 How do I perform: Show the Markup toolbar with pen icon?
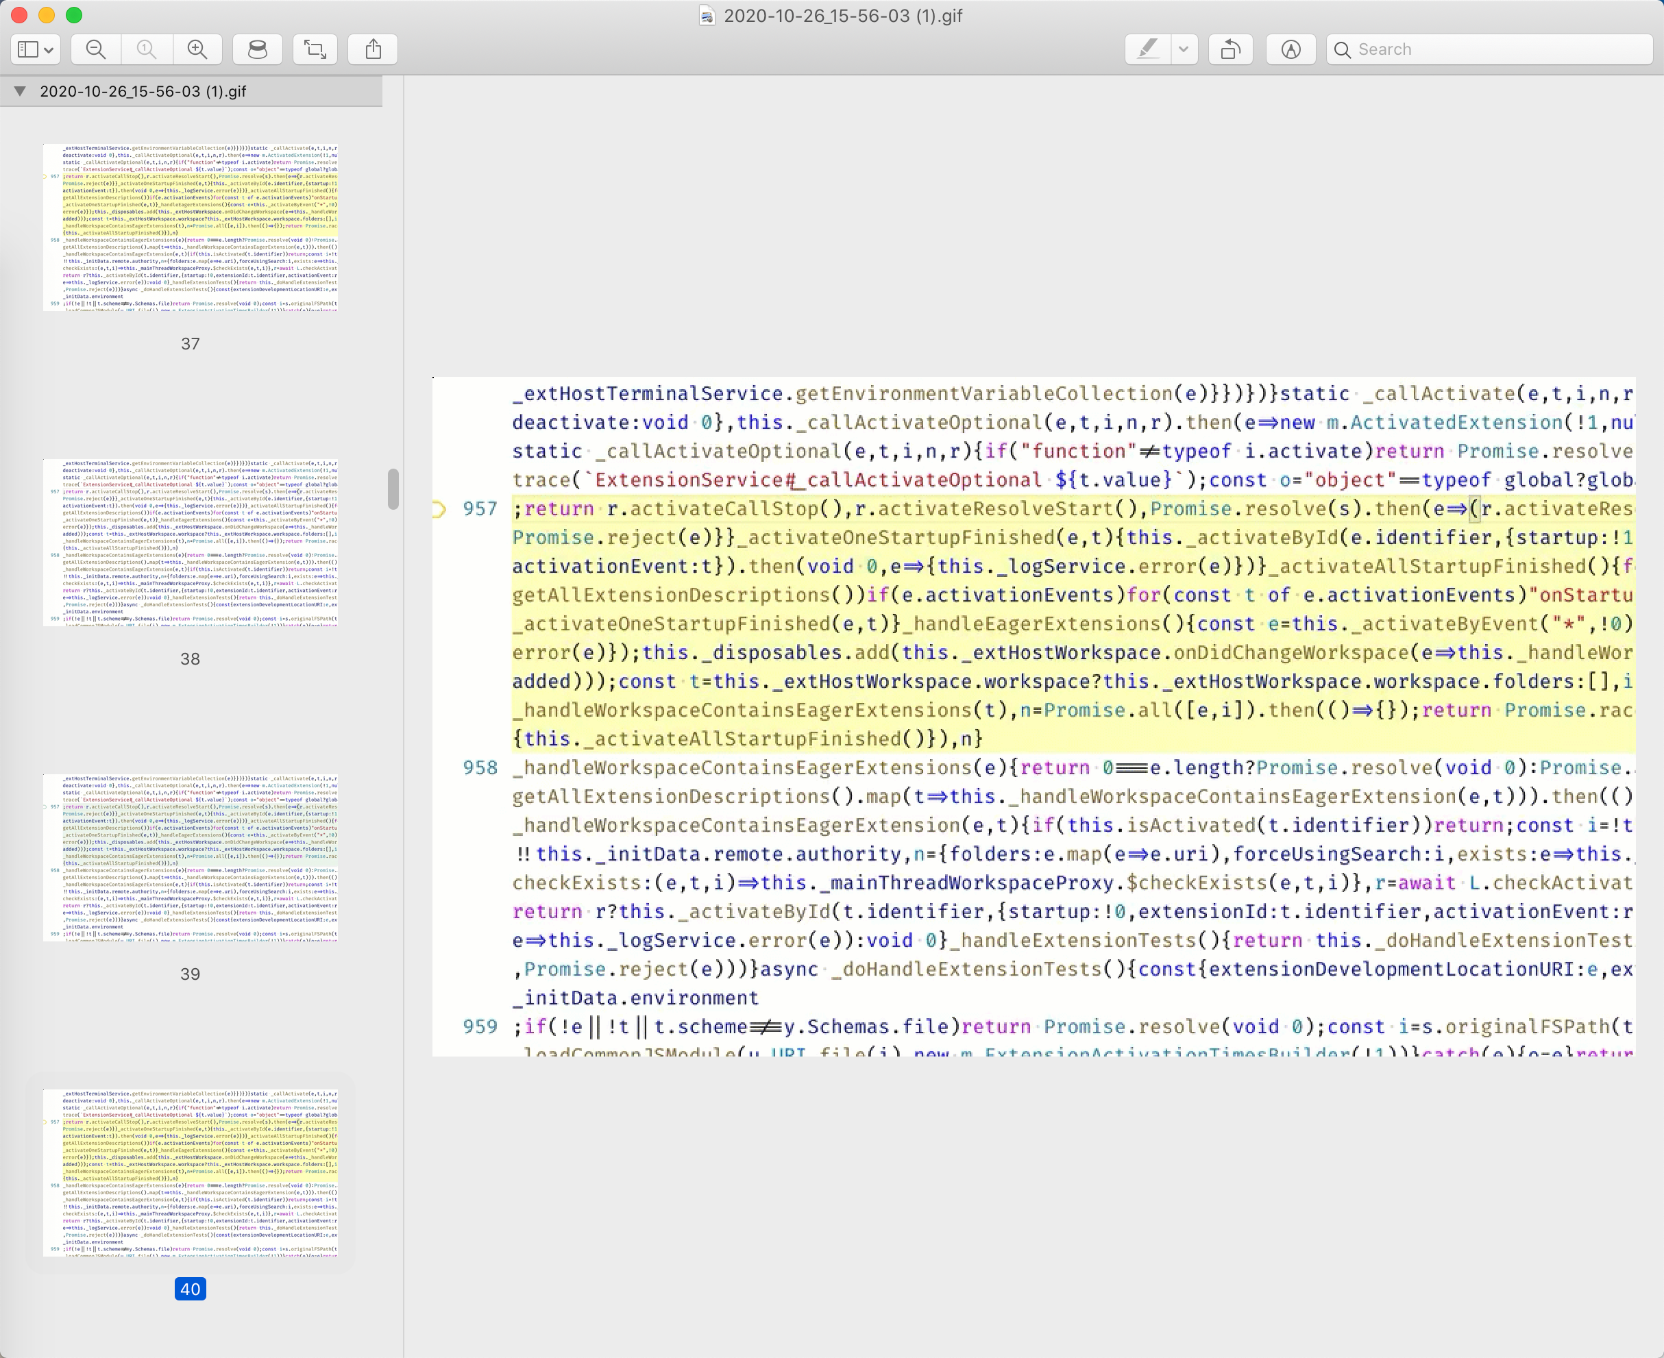pyautogui.click(x=1290, y=49)
